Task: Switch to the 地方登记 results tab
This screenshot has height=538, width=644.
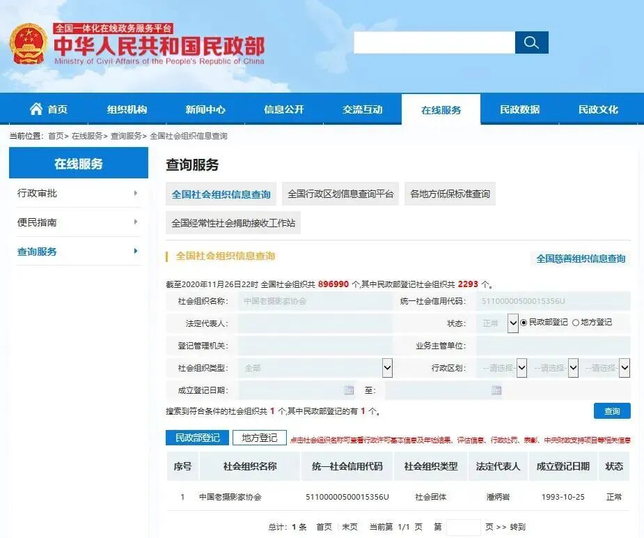Action: click(x=258, y=438)
